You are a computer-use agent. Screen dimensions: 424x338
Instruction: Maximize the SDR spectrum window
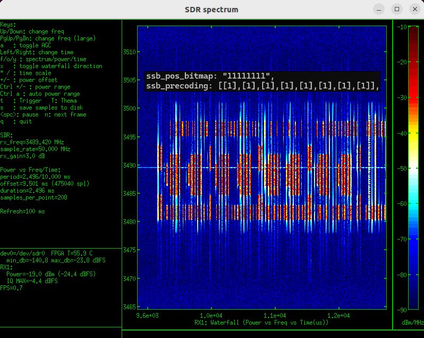[x=397, y=10]
